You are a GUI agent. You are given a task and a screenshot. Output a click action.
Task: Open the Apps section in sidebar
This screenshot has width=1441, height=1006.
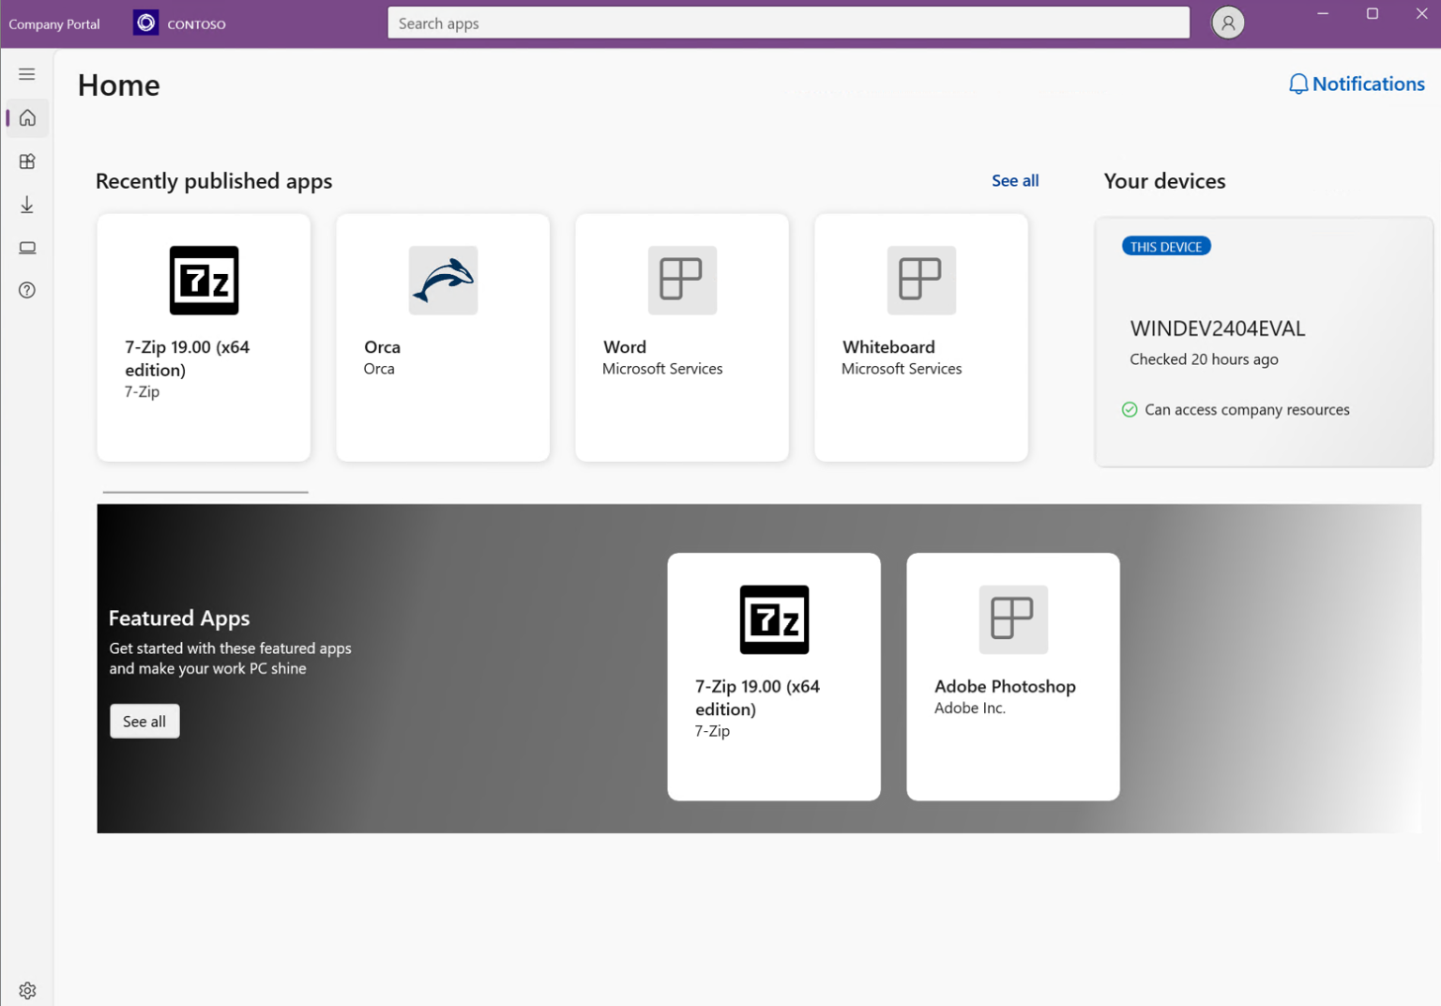[26, 160]
